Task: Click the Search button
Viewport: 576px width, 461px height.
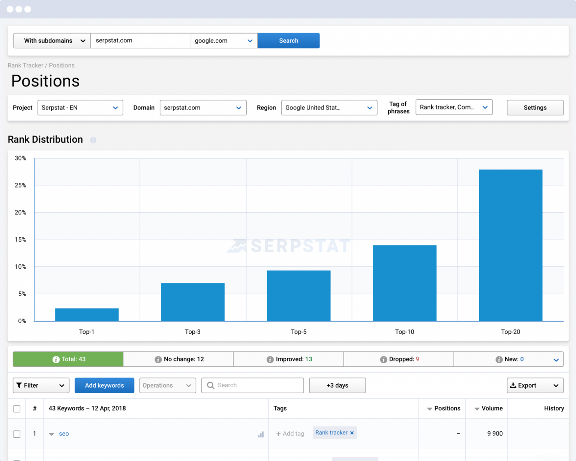Action: coord(288,40)
